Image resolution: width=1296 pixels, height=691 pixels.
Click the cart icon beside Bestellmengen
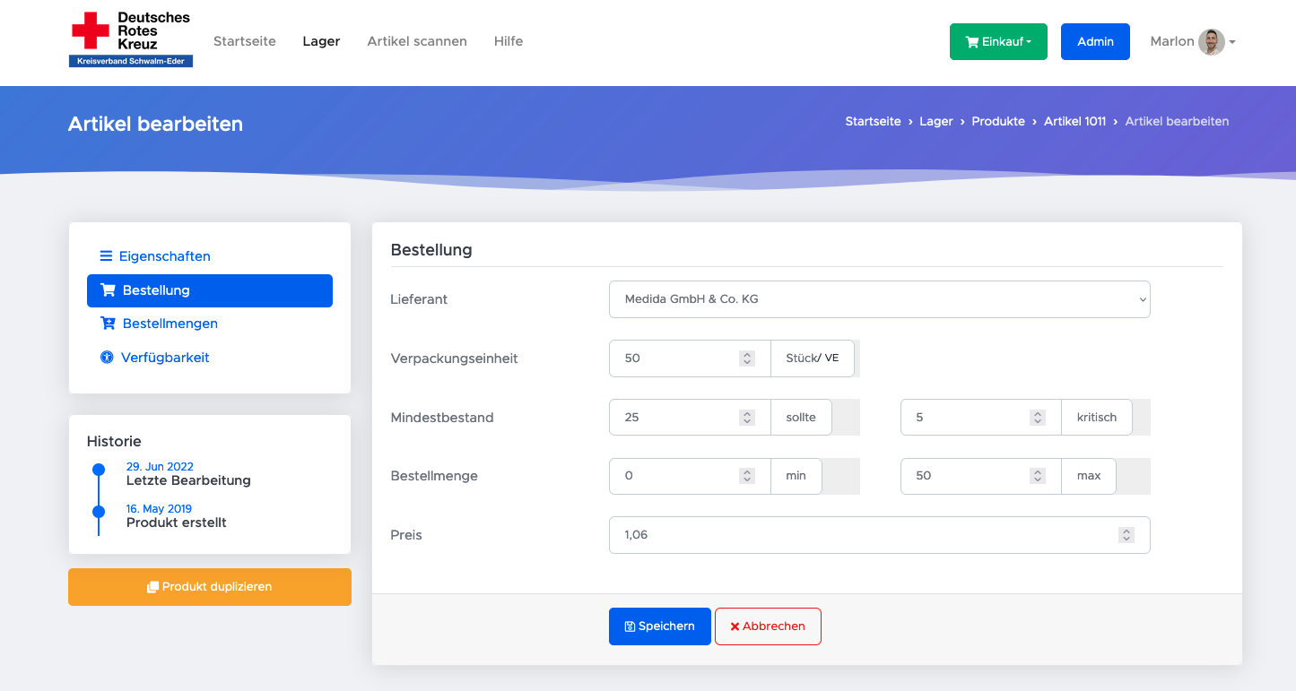point(108,324)
